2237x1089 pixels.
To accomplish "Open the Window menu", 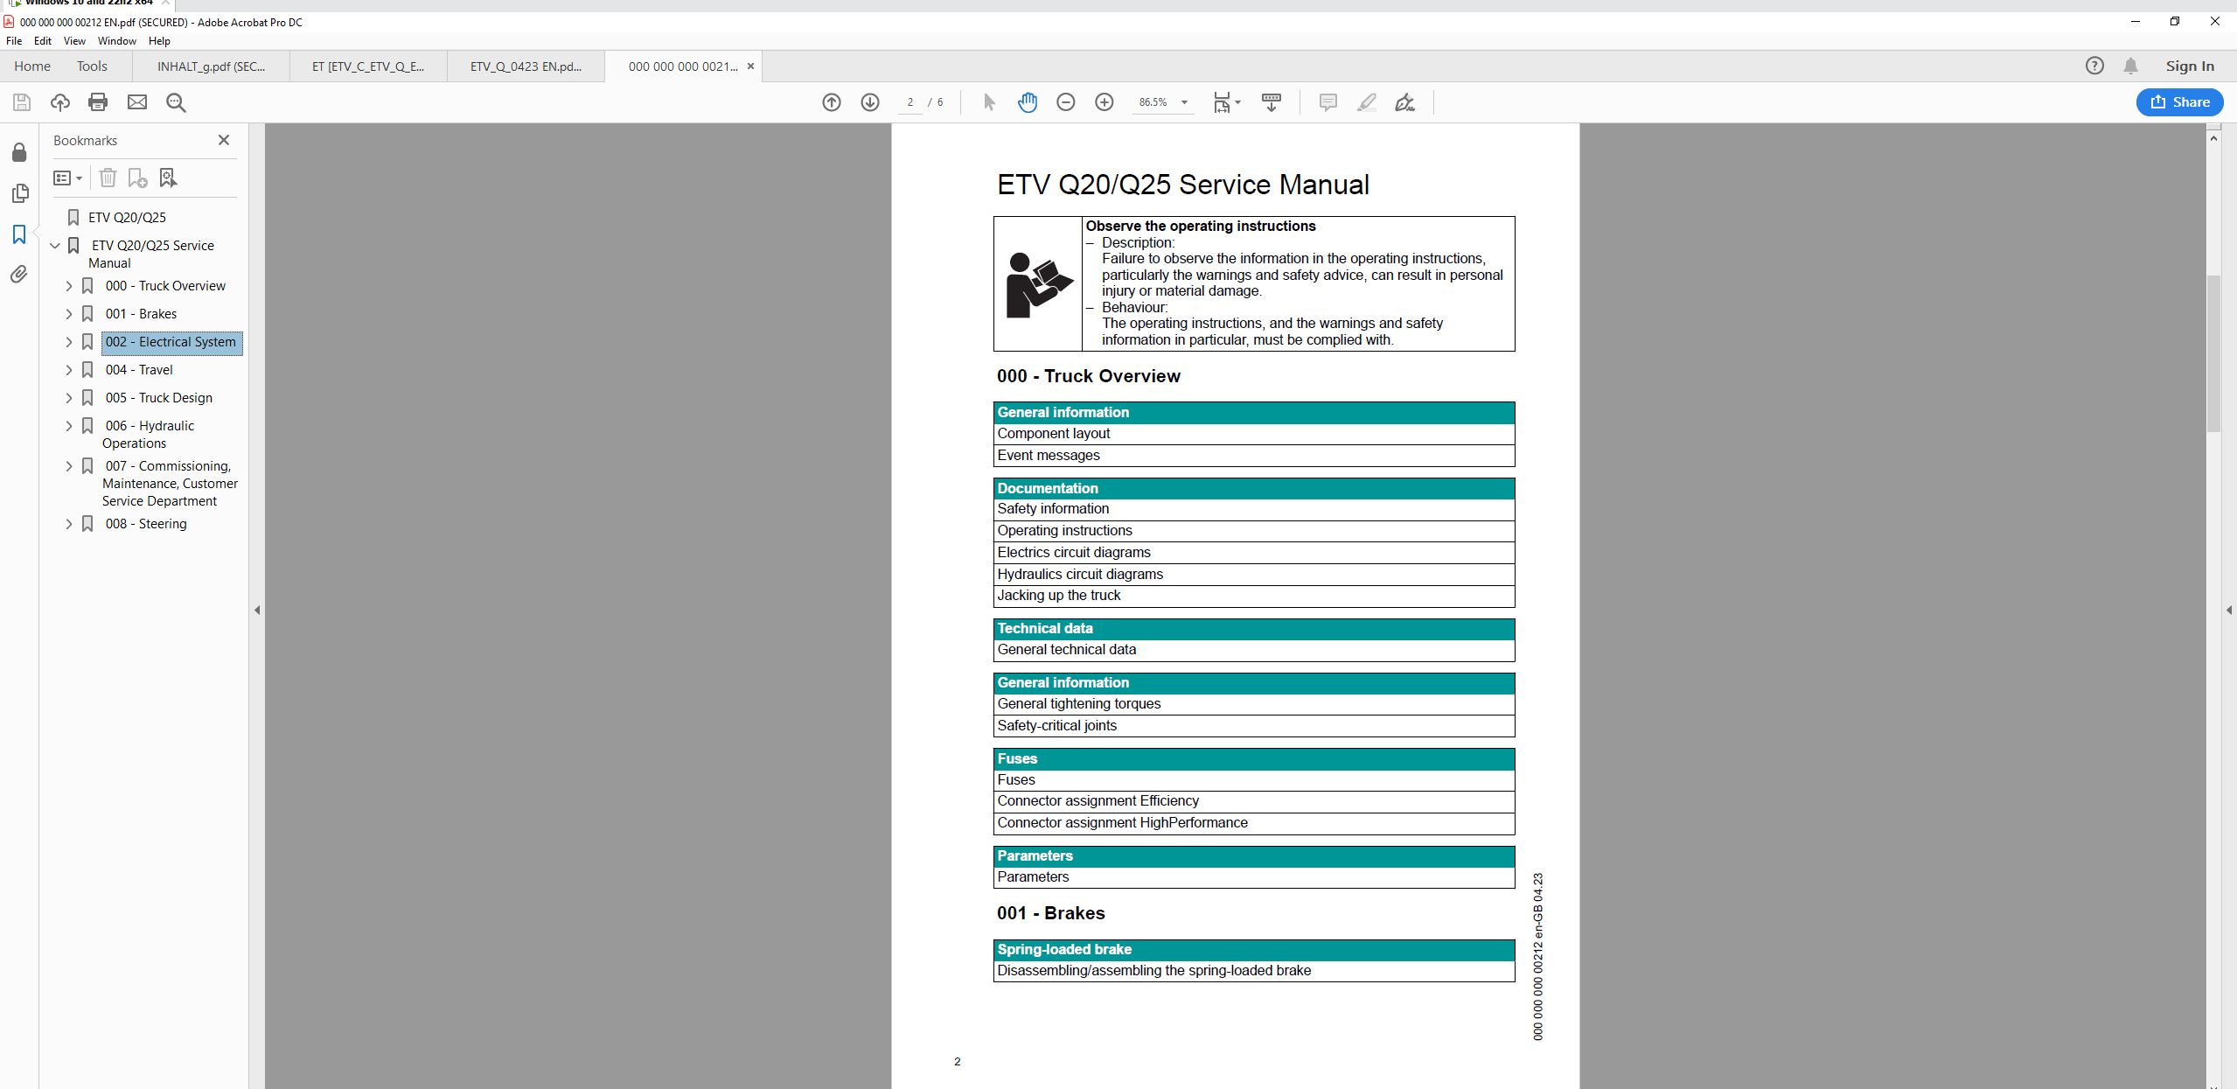I will coord(116,41).
